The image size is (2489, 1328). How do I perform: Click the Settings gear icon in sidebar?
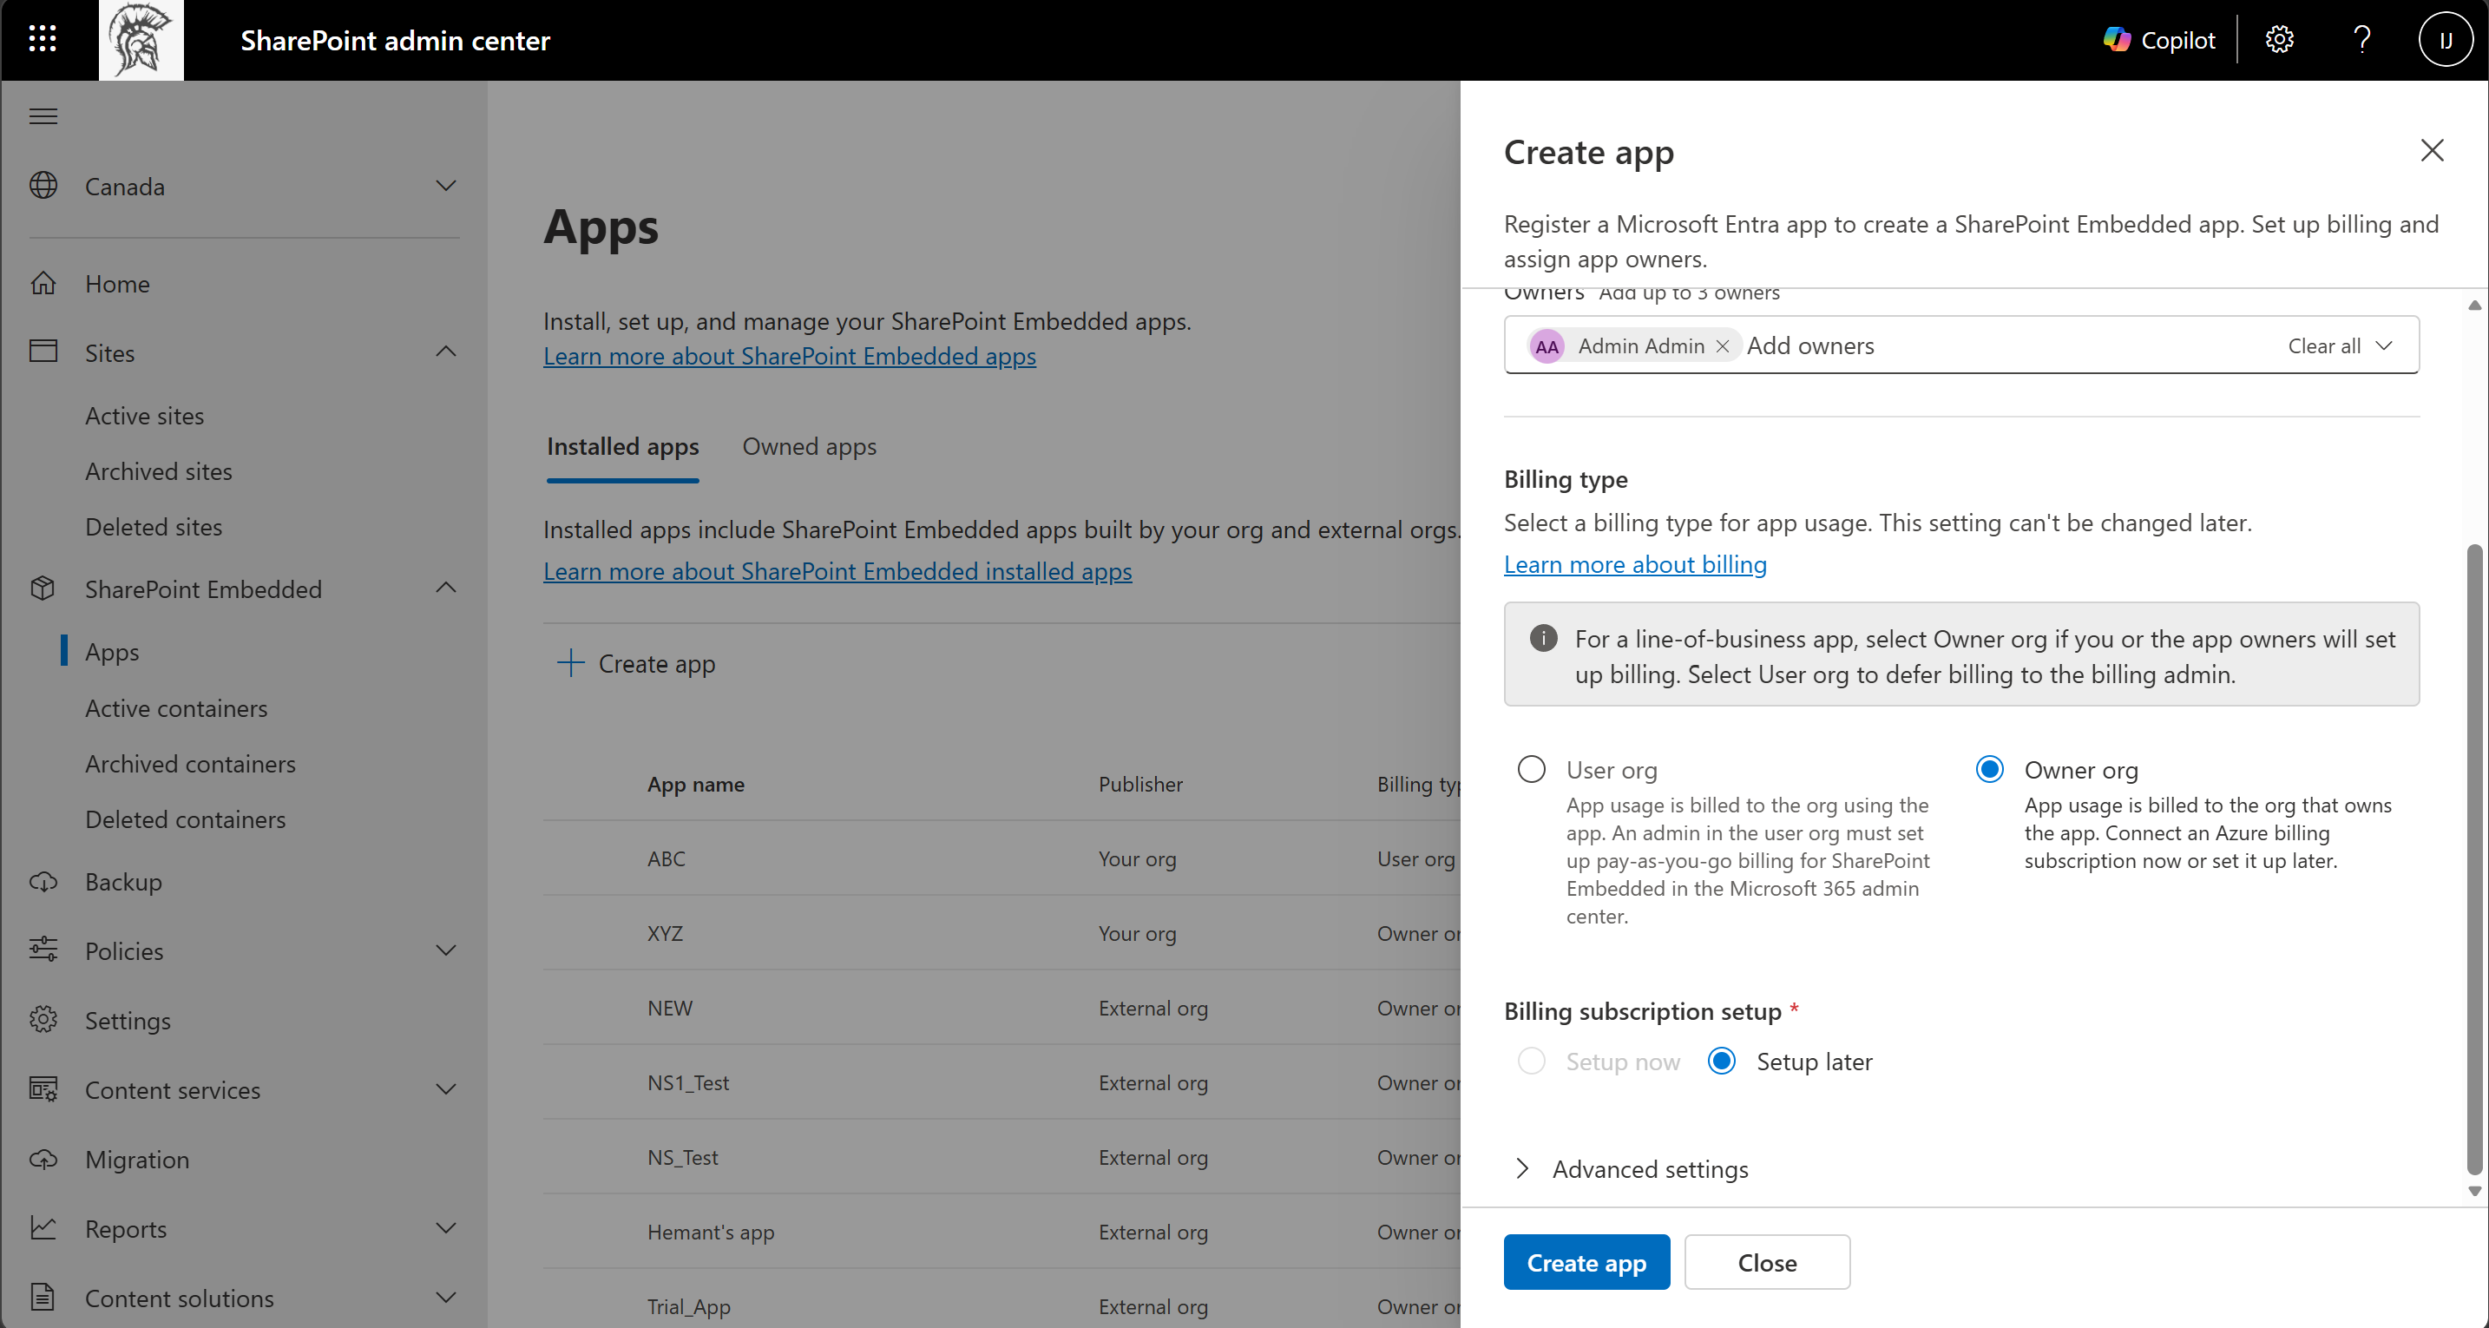coord(43,1020)
